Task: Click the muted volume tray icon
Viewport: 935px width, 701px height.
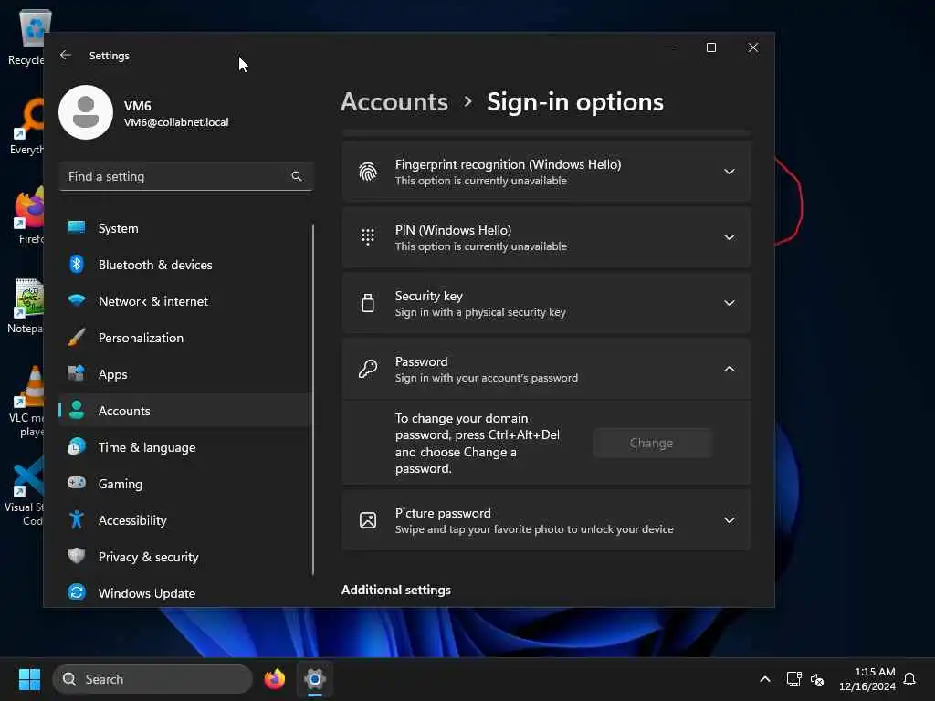Action: pos(817,679)
